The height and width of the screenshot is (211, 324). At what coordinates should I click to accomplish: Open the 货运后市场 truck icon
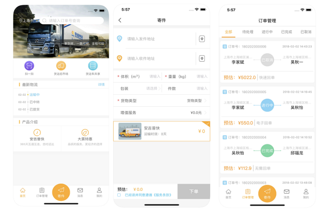[61, 66]
